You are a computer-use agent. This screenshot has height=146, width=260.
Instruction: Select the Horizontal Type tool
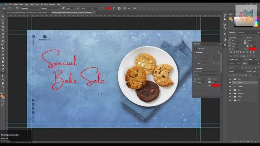pos(3,73)
